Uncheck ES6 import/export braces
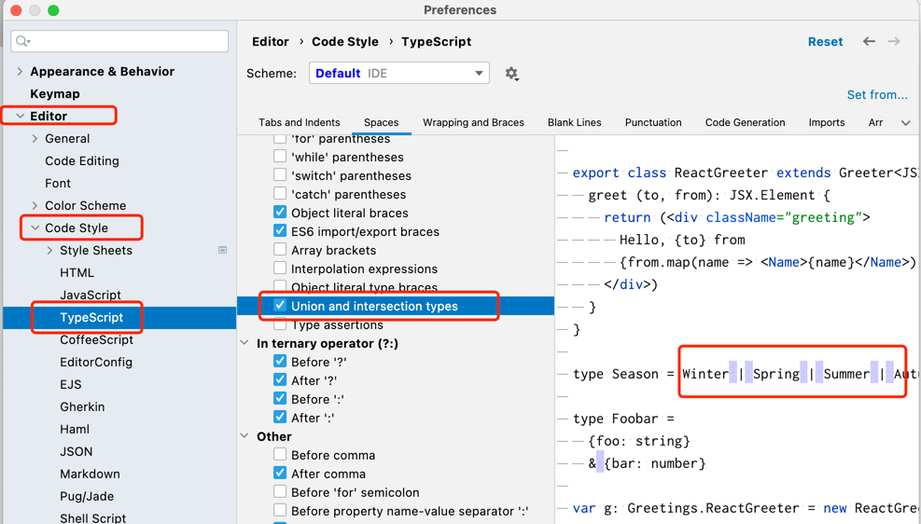The image size is (921, 524). (x=280, y=231)
